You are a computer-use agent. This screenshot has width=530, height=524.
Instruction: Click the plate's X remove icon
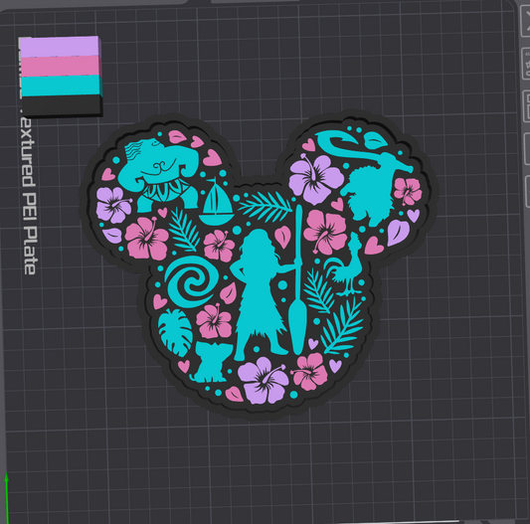point(526,21)
